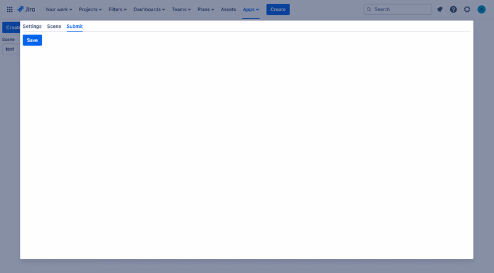
Task: Open the user profile avatar
Action: (x=482, y=9)
